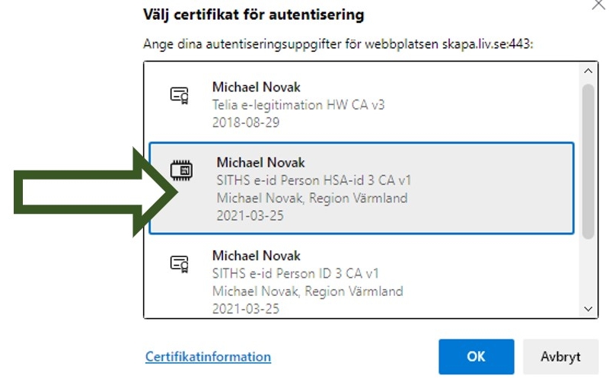This screenshot has height=385, width=609.
Task: Open the Certifikatinformation link
Action: (208, 356)
